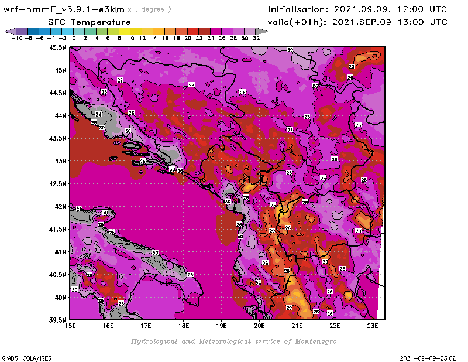This screenshot has width=468, height=362.
Task: Click the '17E' longitude axis label
Action: tap(146, 326)
